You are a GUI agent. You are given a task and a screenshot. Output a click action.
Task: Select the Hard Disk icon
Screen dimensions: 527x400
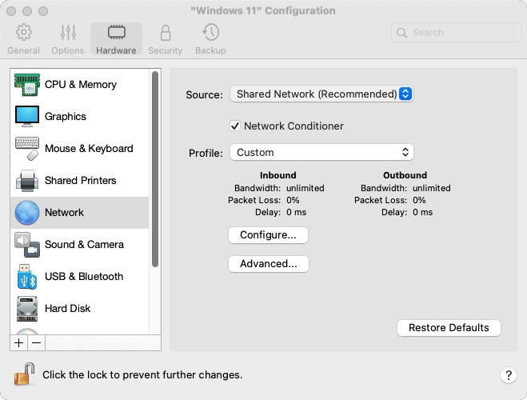click(x=26, y=309)
